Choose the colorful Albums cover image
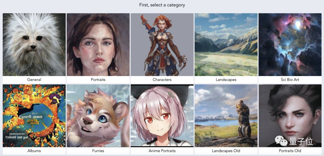Viewport: 324px width, 156px height. pos(34,116)
